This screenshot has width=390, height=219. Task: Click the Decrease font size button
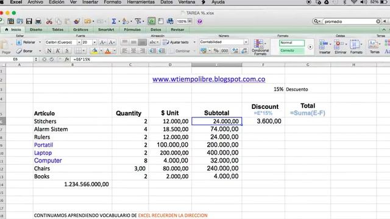coord(112,43)
